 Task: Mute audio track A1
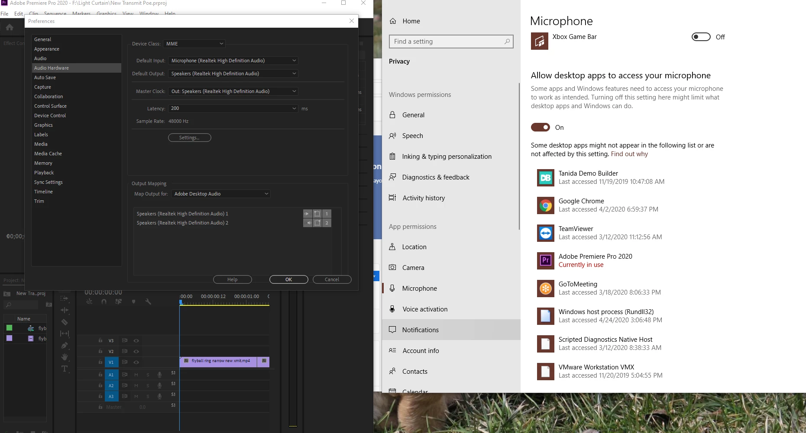click(x=136, y=375)
